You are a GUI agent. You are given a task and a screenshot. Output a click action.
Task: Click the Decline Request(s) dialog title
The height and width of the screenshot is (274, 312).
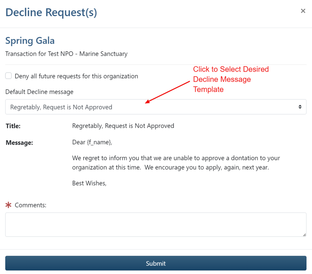pos(51,12)
